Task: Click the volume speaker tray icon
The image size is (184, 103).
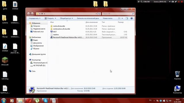Action: pos(170,101)
